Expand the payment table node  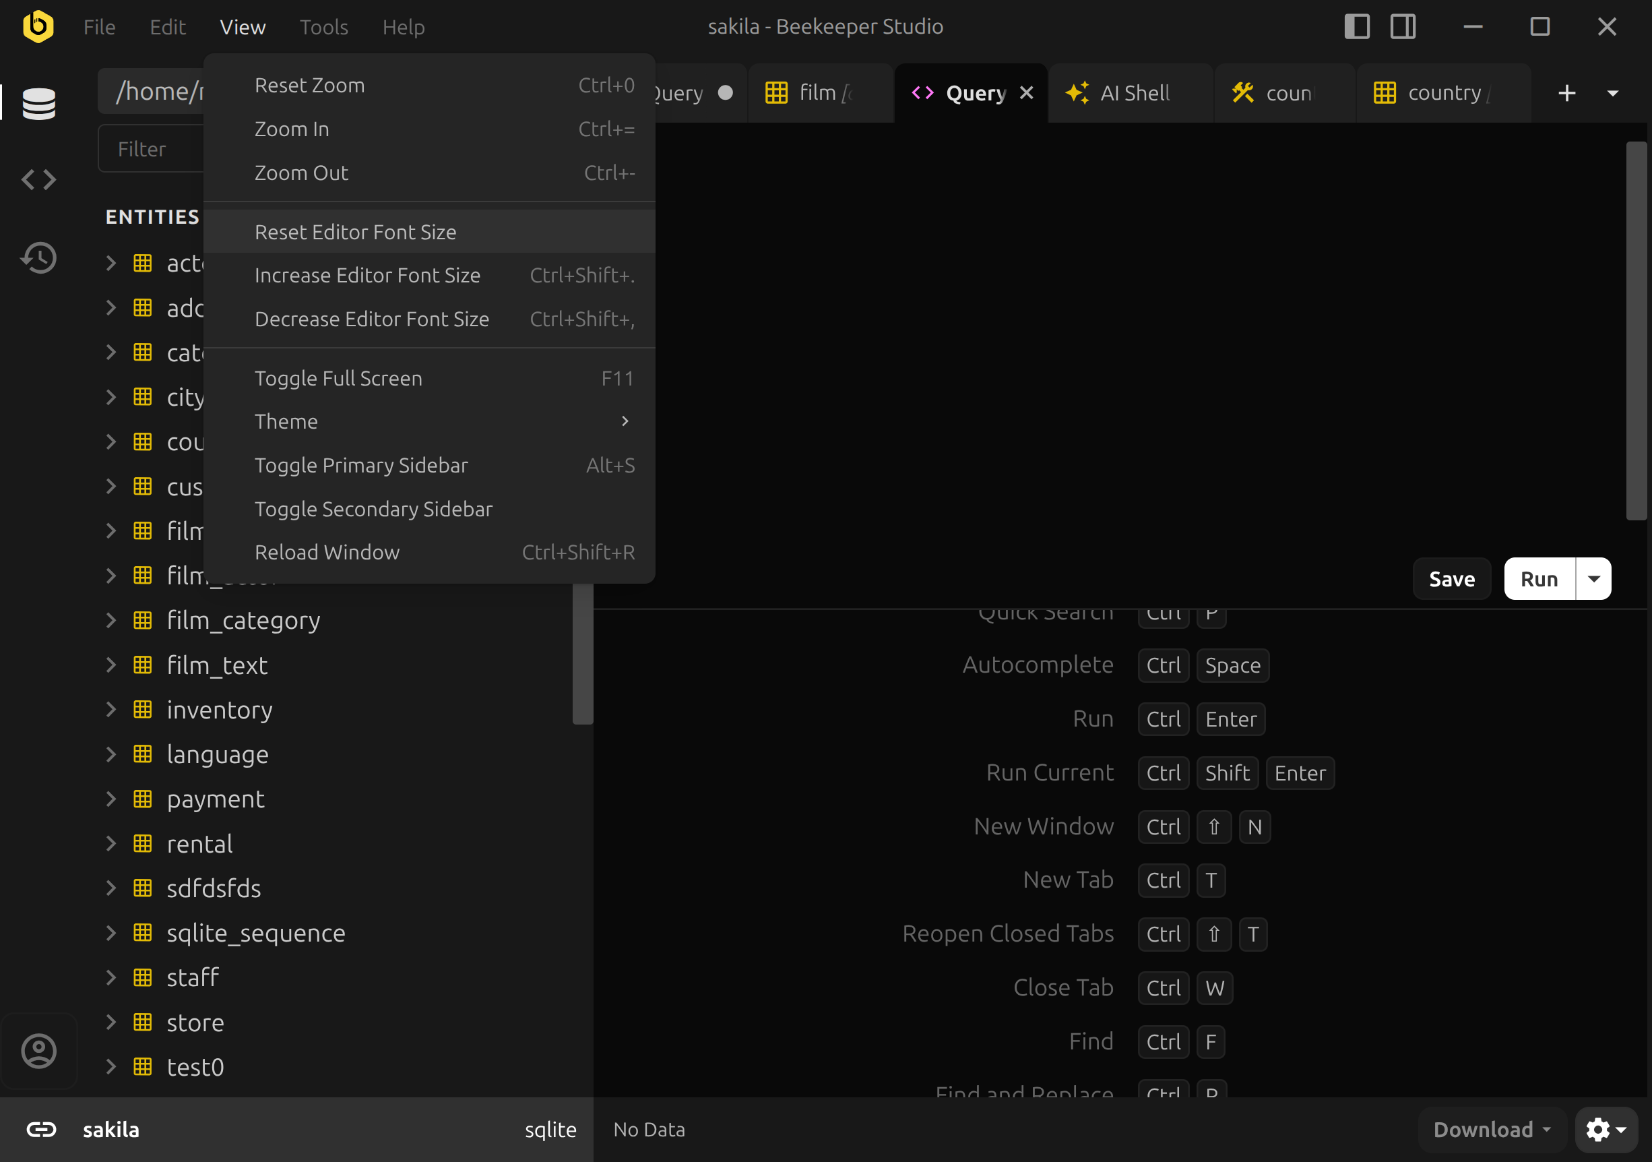click(110, 799)
